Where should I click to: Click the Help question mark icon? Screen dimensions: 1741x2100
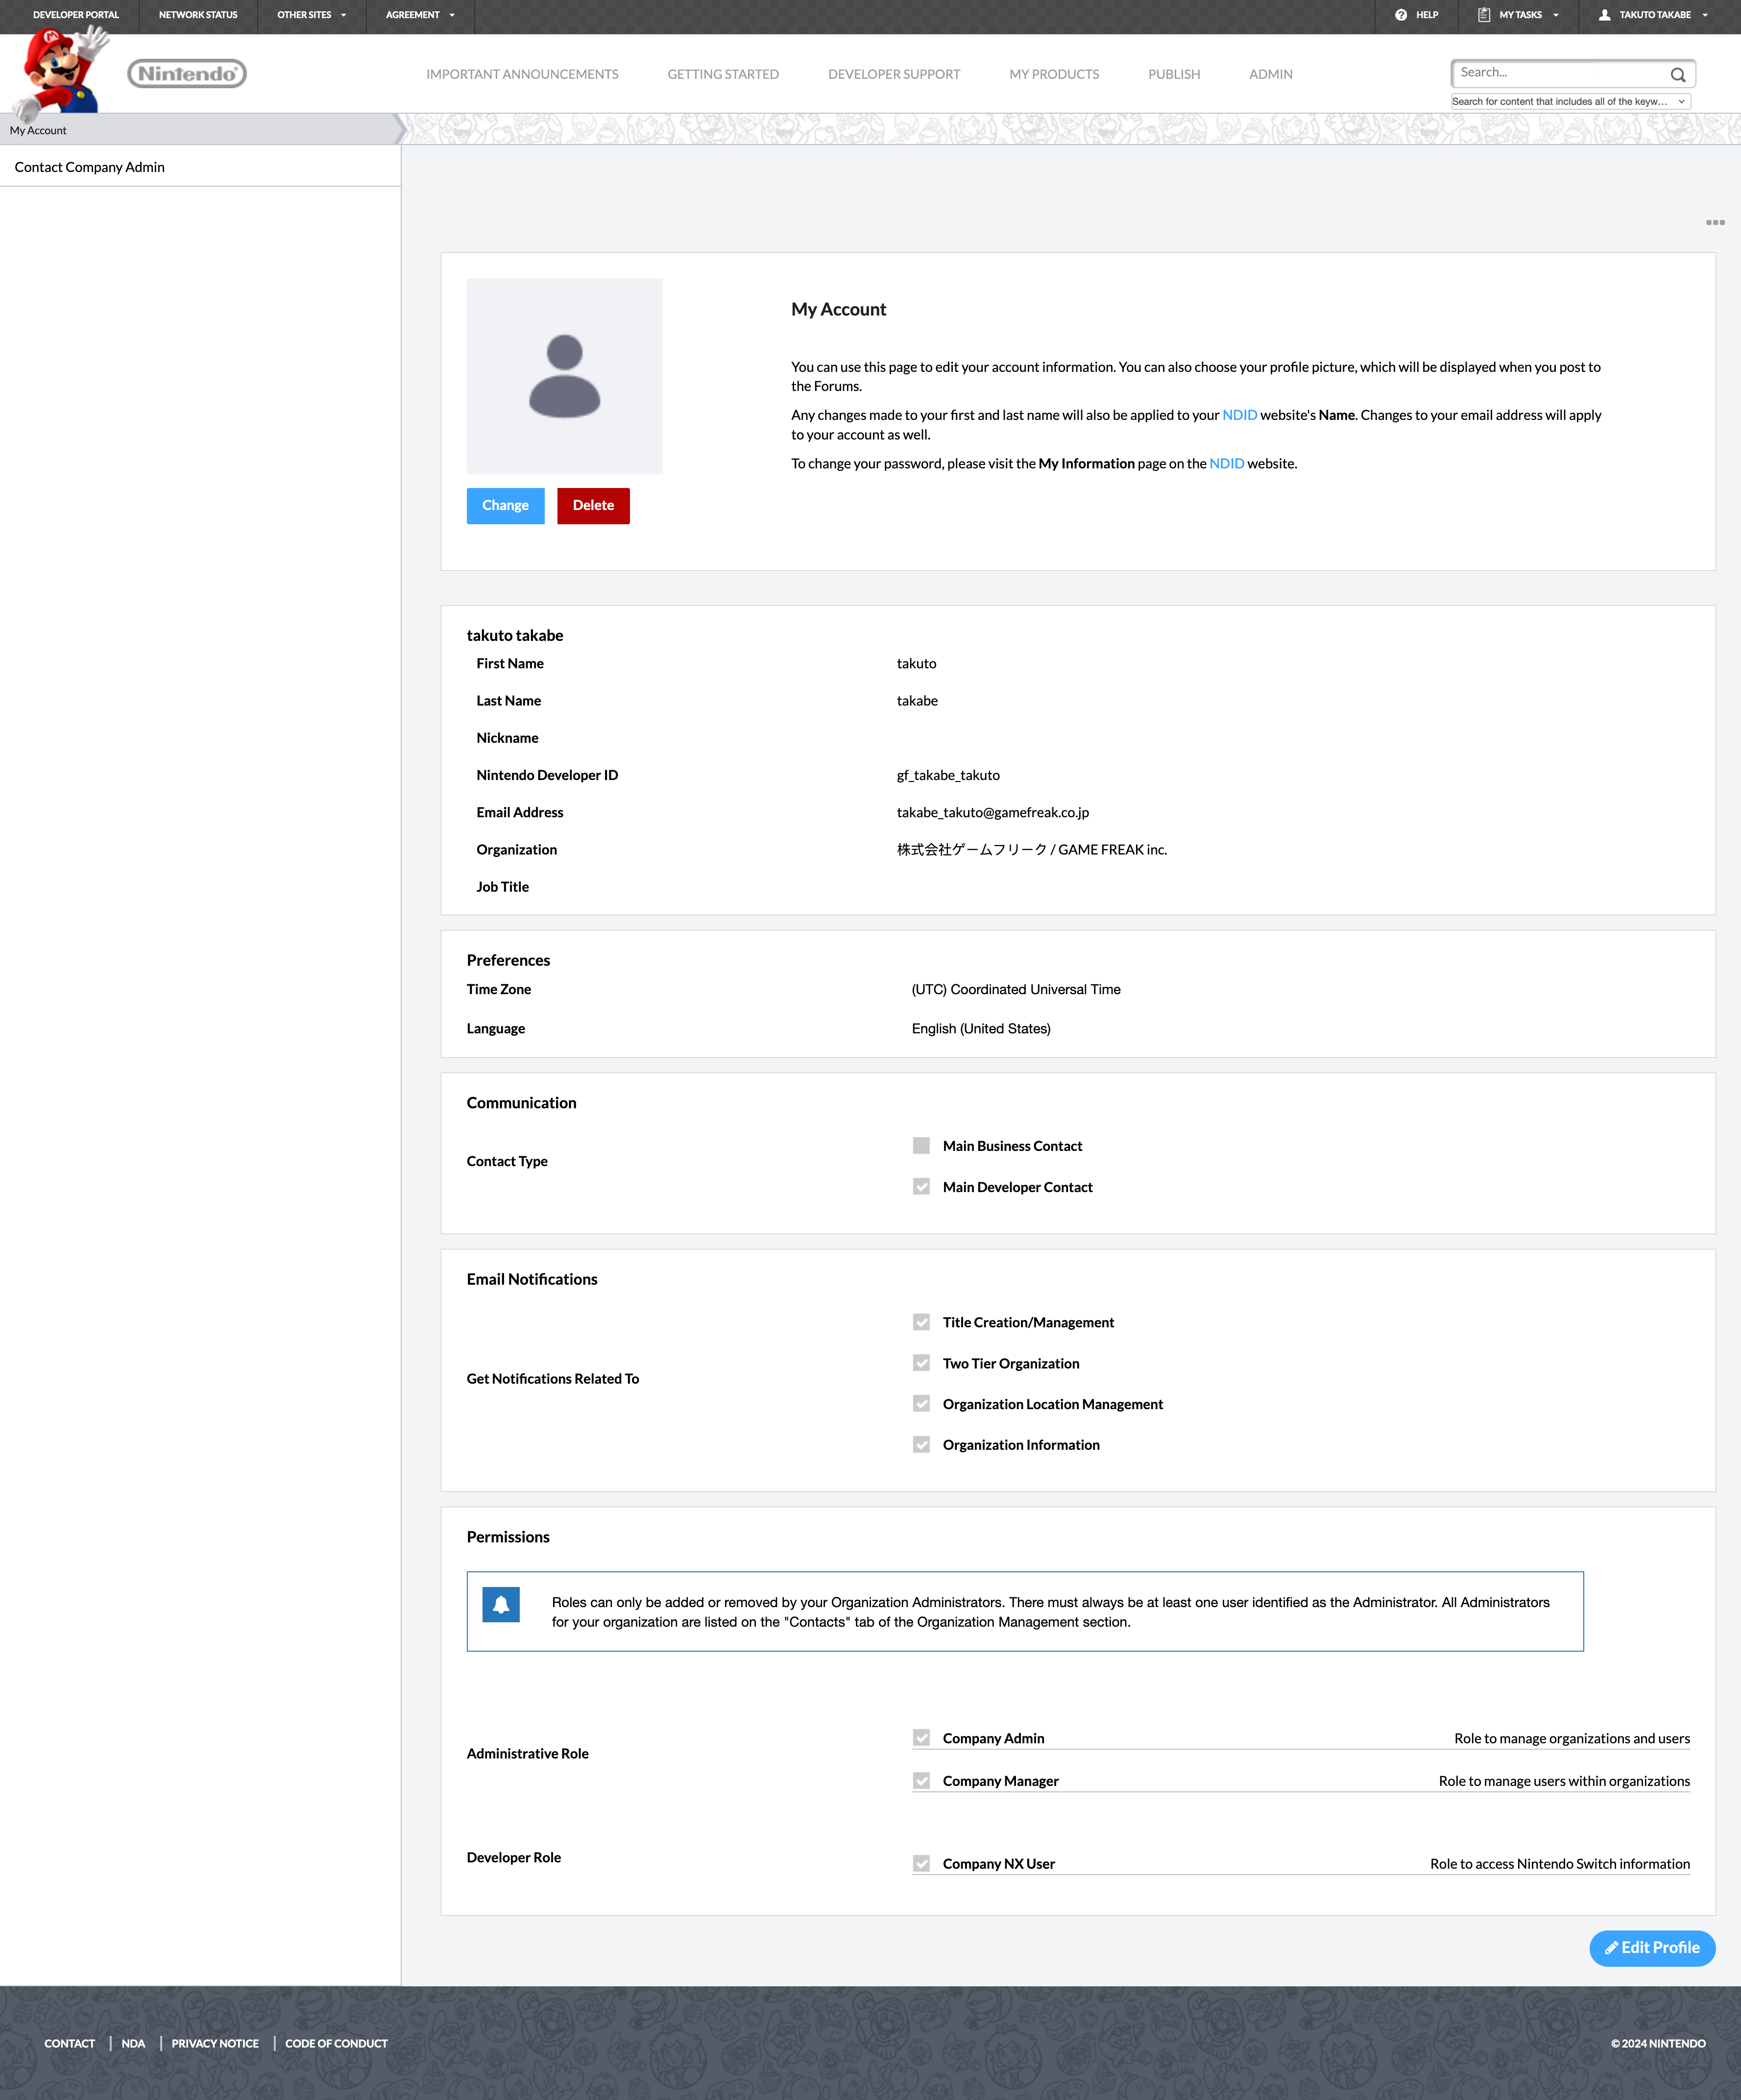point(1401,15)
